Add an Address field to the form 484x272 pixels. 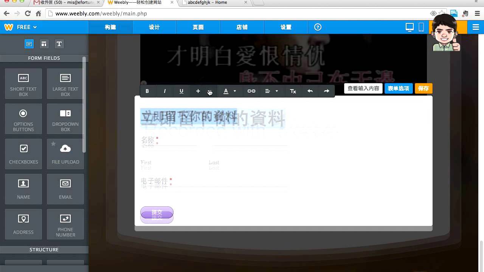pyautogui.click(x=23, y=224)
